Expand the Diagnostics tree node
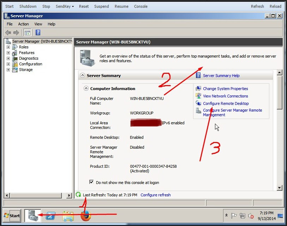 [x=8, y=58]
